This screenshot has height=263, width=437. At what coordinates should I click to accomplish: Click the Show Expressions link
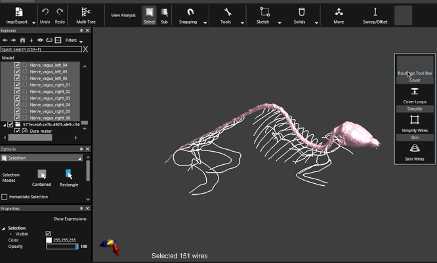pos(70,219)
